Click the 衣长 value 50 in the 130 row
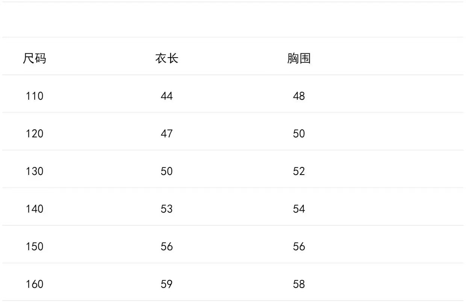Screen dimensions: 466x304 coord(166,172)
